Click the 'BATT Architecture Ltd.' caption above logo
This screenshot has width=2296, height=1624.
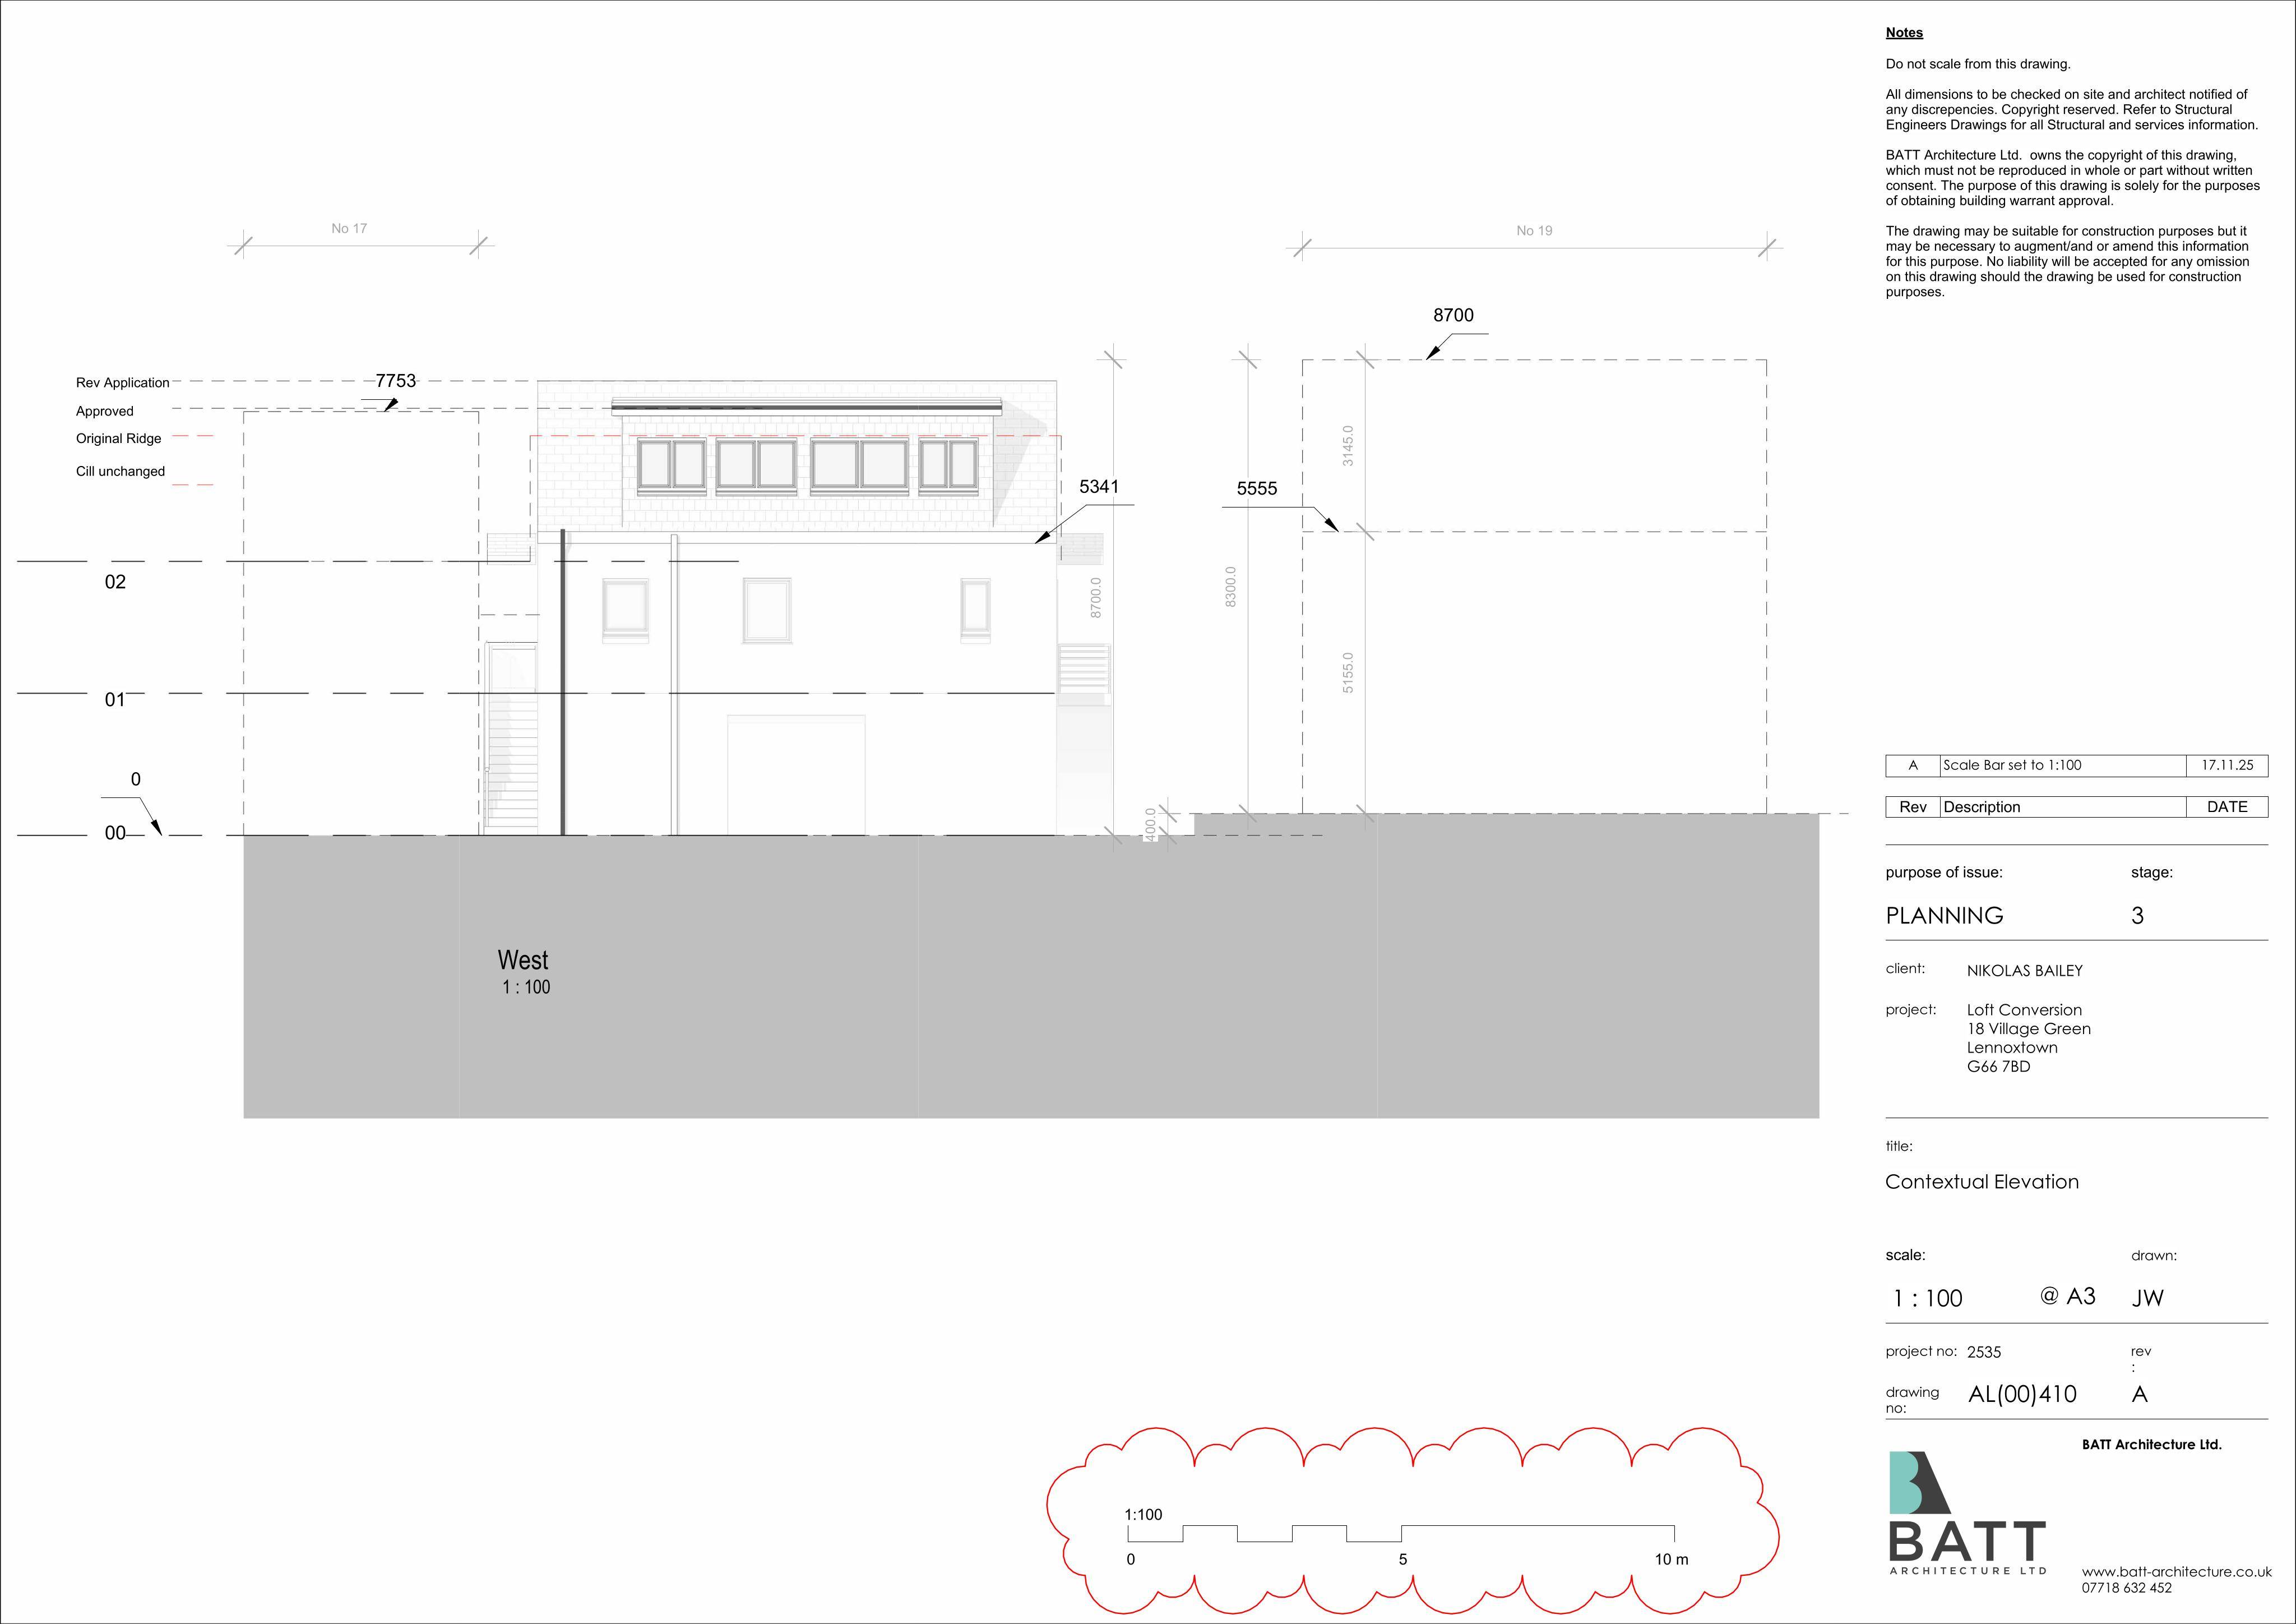click(2151, 1444)
